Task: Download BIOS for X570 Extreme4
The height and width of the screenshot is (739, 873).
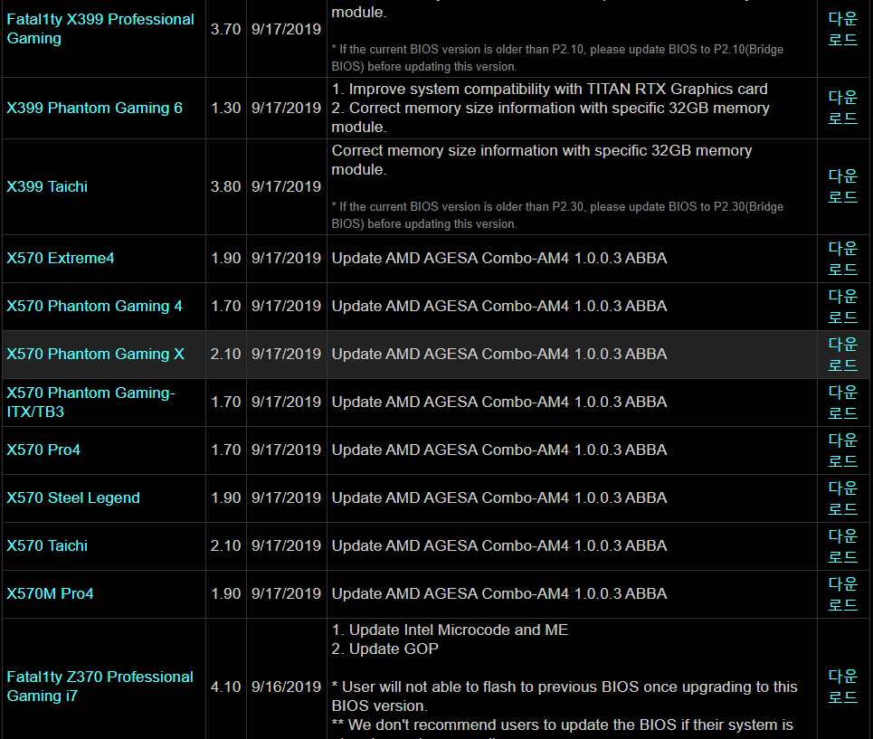Action: point(842,258)
